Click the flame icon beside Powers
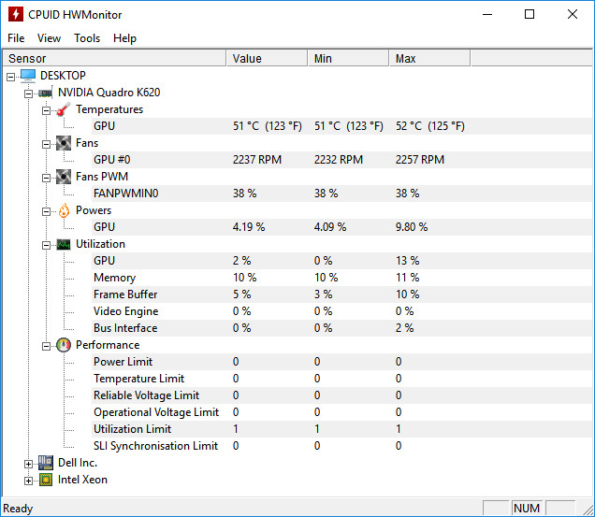This screenshot has height=517, width=595. tap(64, 210)
